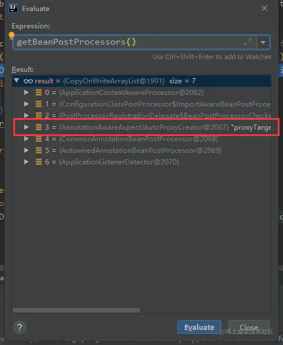Click the Close button
This screenshot has width=283, height=345.
(249, 327)
